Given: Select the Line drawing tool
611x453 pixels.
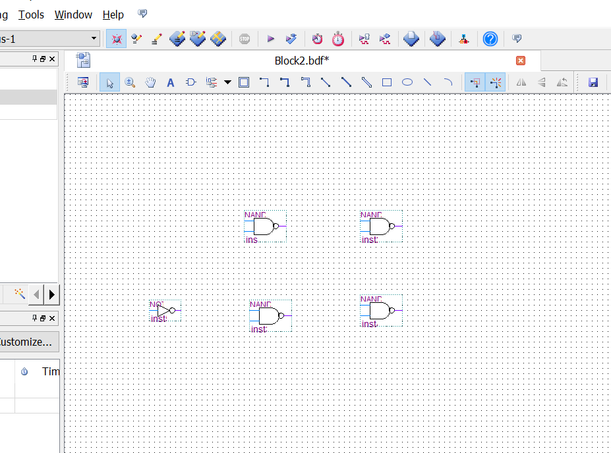Looking at the screenshot, I should coord(428,82).
